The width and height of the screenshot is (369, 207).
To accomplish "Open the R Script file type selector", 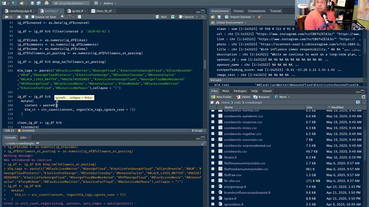I will click(199, 131).
